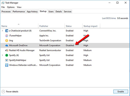Click the Medium impact for Realtek row
The width and height of the screenshot is (130, 96).
[88, 50]
